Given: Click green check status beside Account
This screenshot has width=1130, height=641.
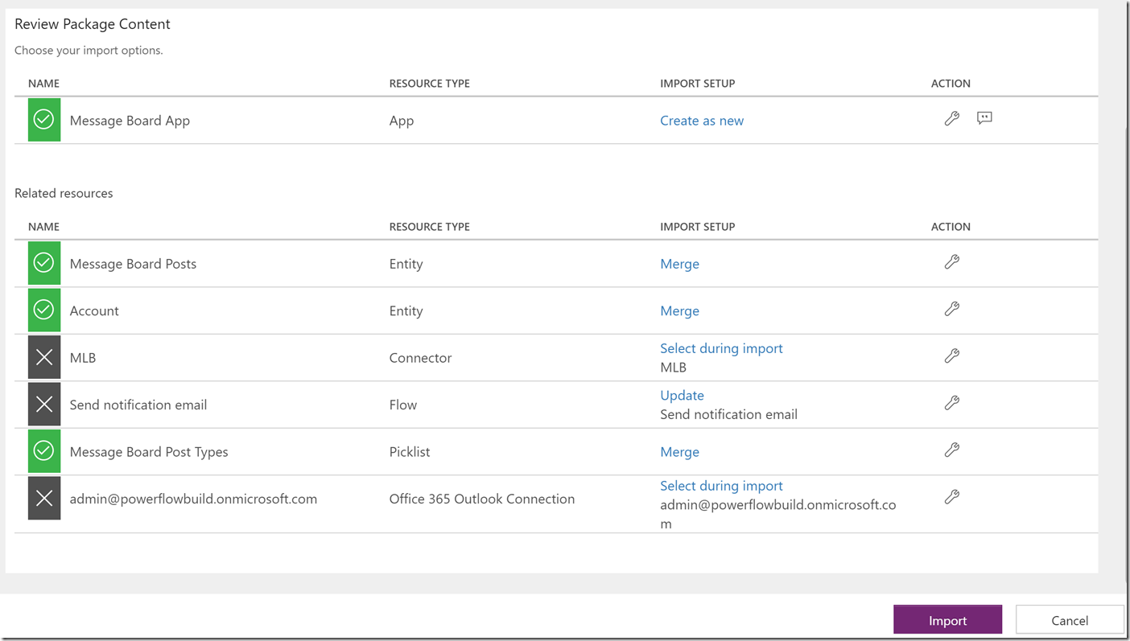Looking at the screenshot, I should pyautogui.click(x=44, y=310).
